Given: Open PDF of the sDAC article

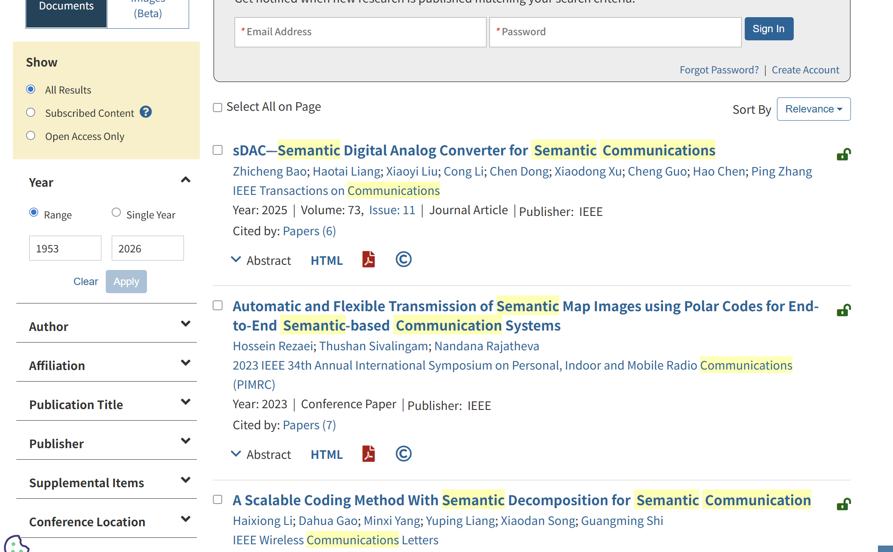Looking at the screenshot, I should pos(368,260).
